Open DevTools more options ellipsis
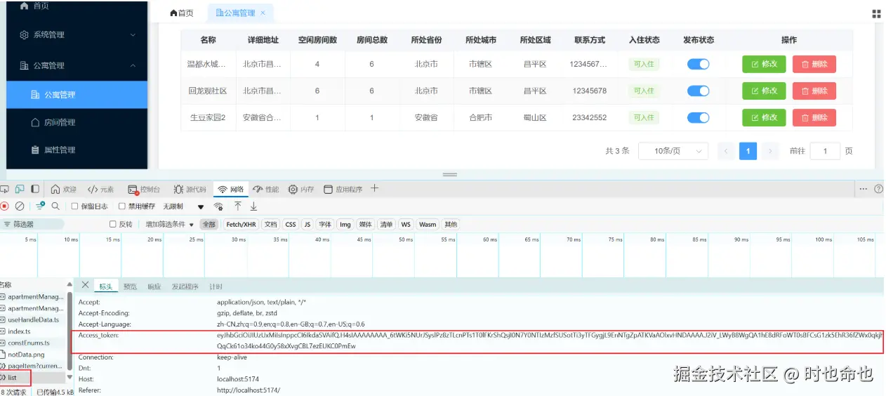The height and width of the screenshot is (396, 886). (x=864, y=189)
